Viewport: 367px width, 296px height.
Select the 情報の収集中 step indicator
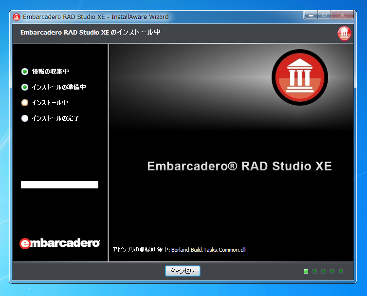[x=25, y=72]
